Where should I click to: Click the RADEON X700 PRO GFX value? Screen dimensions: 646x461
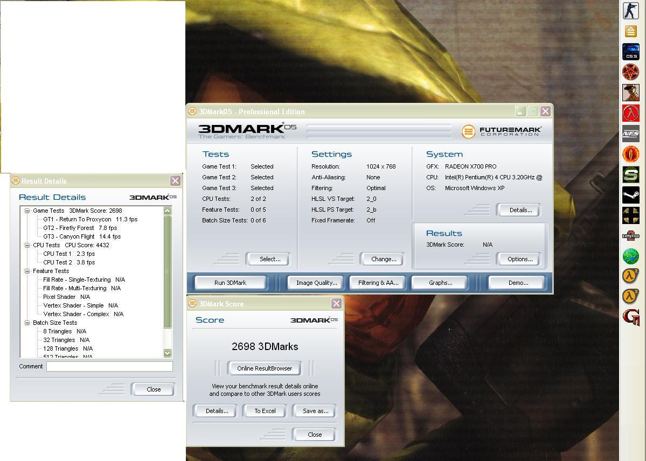470,166
